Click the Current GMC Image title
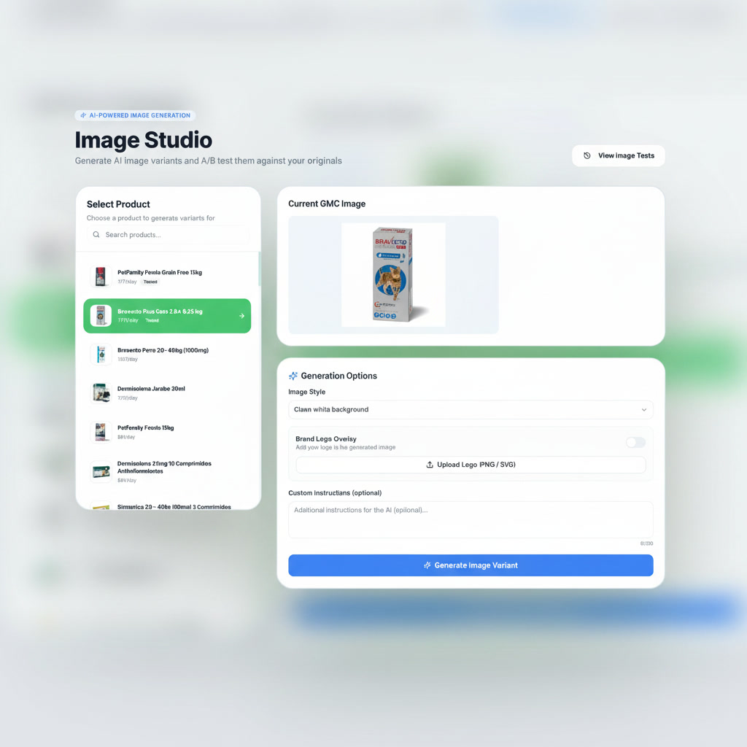The image size is (747, 747). (x=327, y=204)
